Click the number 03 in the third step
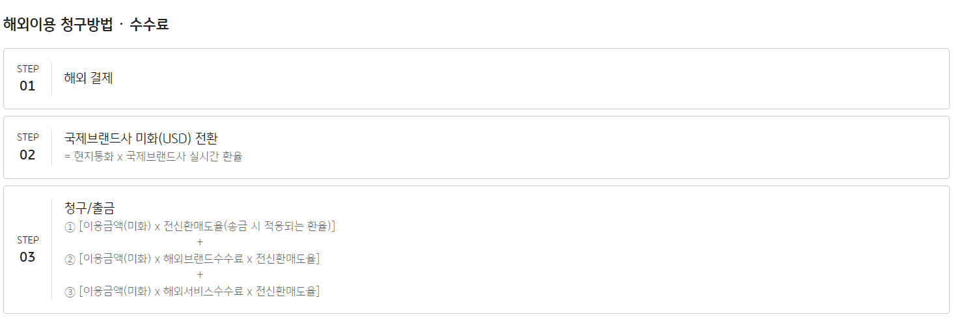955x317 pixels. coord(27,257)
